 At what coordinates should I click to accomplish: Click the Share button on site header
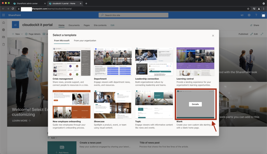point(254,25)
